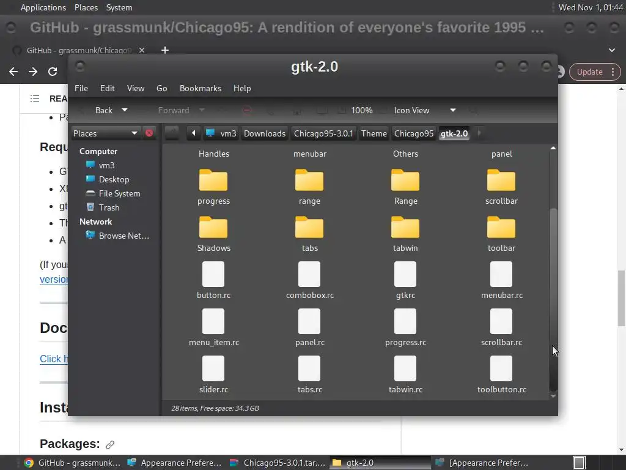This screenshot has height=470, width=626.
Task: Click the current gtk-2.0 path button
Action: (x=454, y=133)
